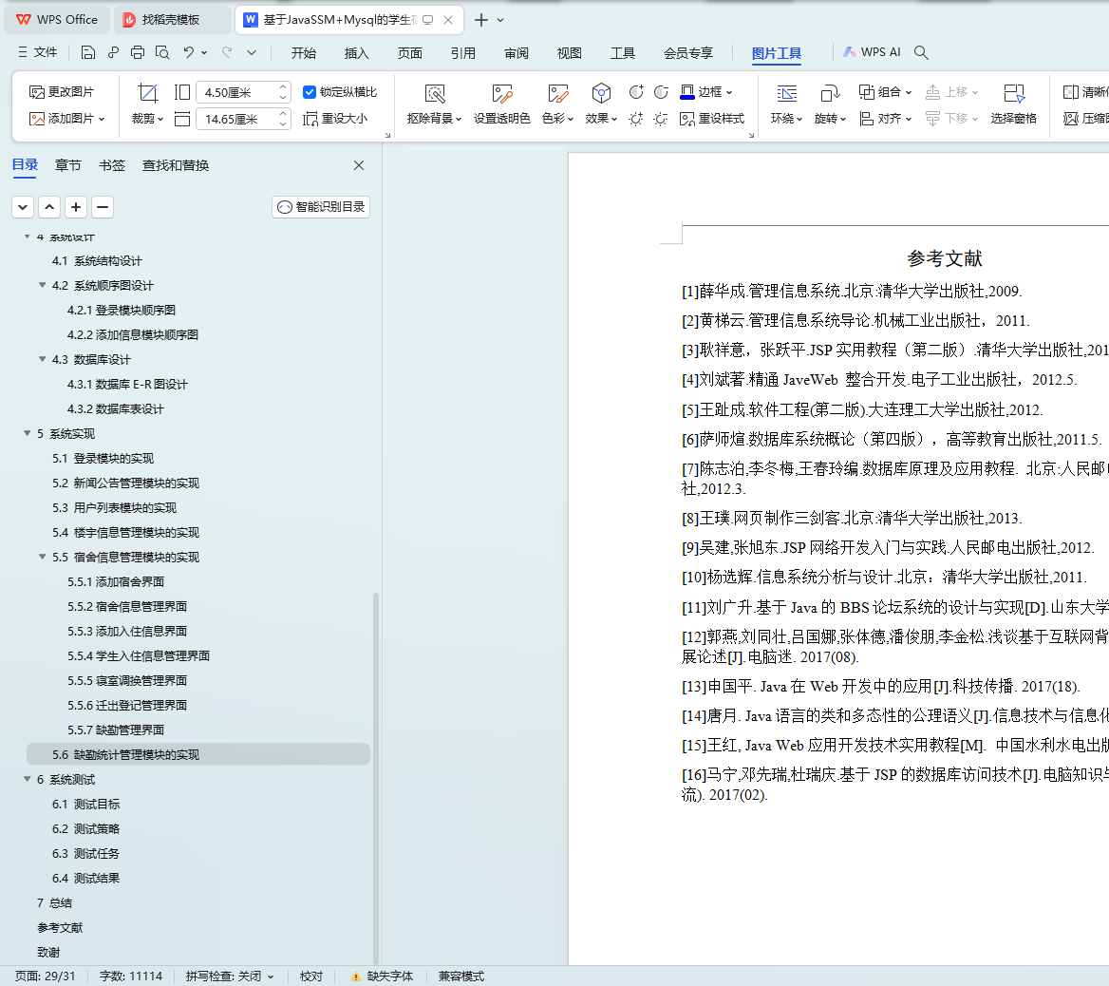This screenshot has width=1109, height=986.
Task: Select 5.6 缺勤统计管理模块的实现 in outline
Action: pyautogui.click(x=198, y=754)
